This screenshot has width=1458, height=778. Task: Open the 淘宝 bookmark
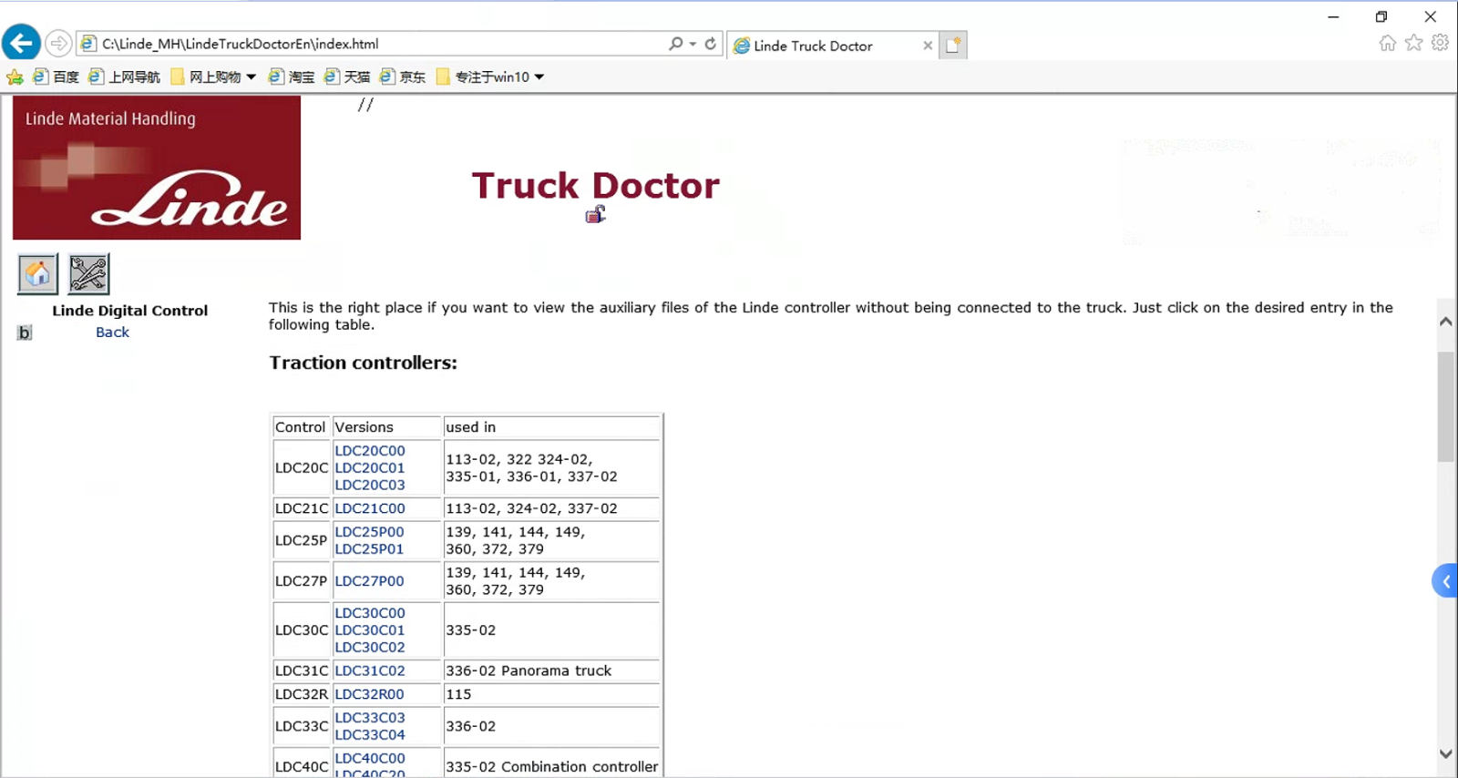click(x=292, y=77)
